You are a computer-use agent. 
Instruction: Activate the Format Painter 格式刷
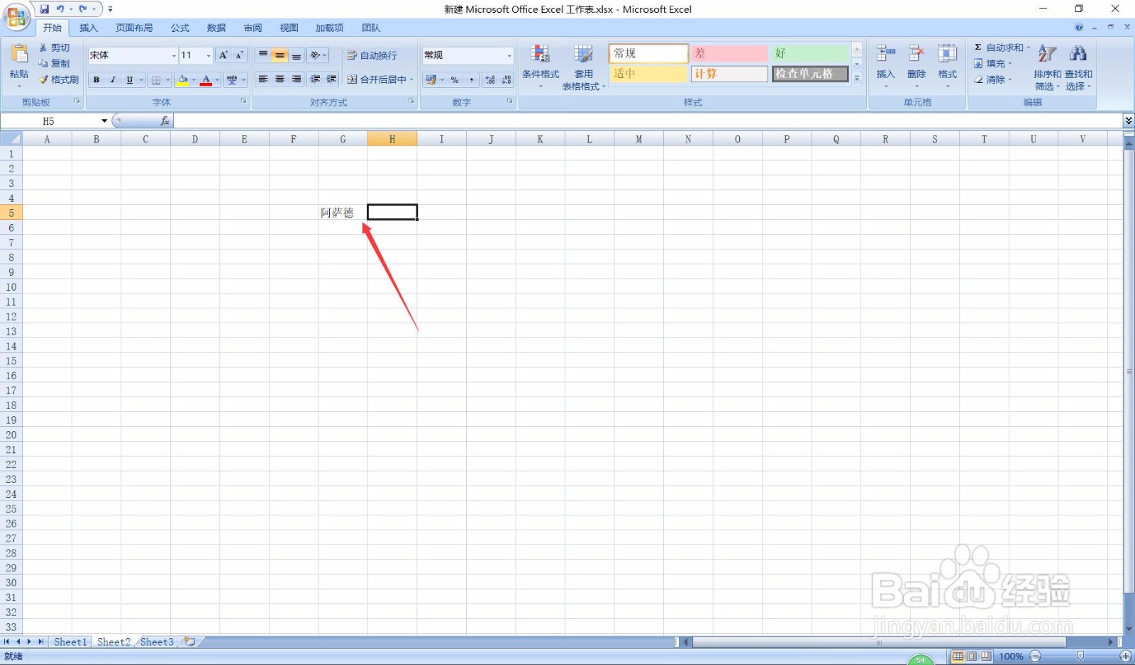click(x=59, y=79)
